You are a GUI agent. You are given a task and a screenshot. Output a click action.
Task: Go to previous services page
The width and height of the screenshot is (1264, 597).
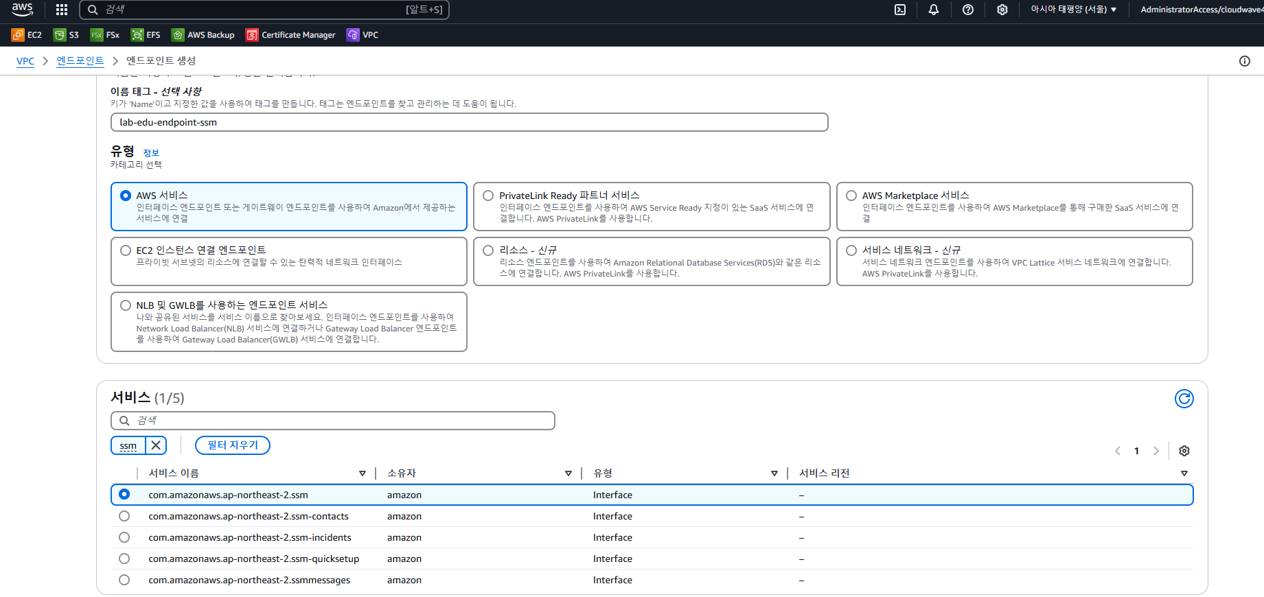coord(1118,451)
